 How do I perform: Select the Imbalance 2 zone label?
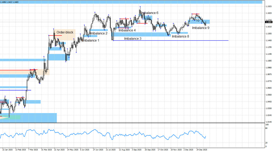click(x=98, y=33)
